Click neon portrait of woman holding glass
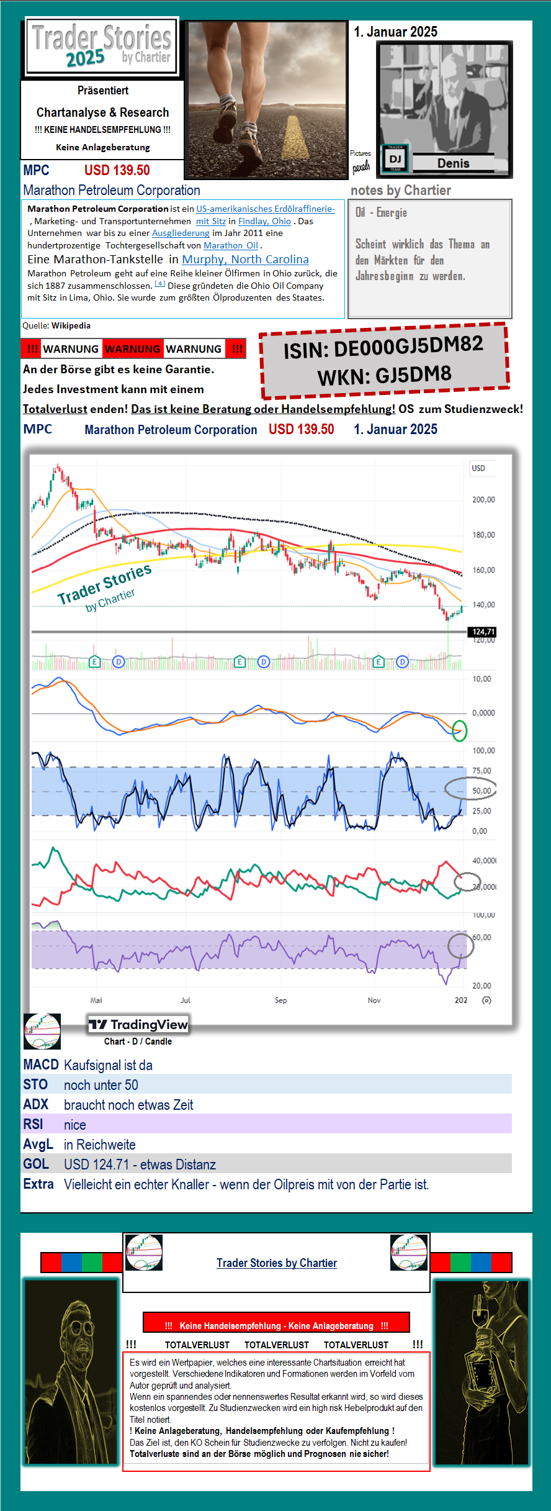 pos(482,1372)
